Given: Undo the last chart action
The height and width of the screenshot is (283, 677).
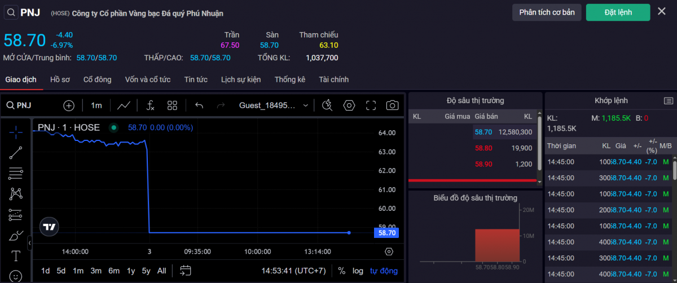Looking at the screenshot, I should pos(199,105).
